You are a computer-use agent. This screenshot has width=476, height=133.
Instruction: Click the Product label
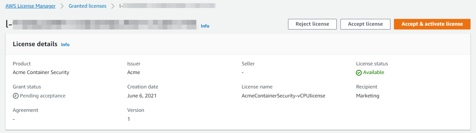click(22, 64)
